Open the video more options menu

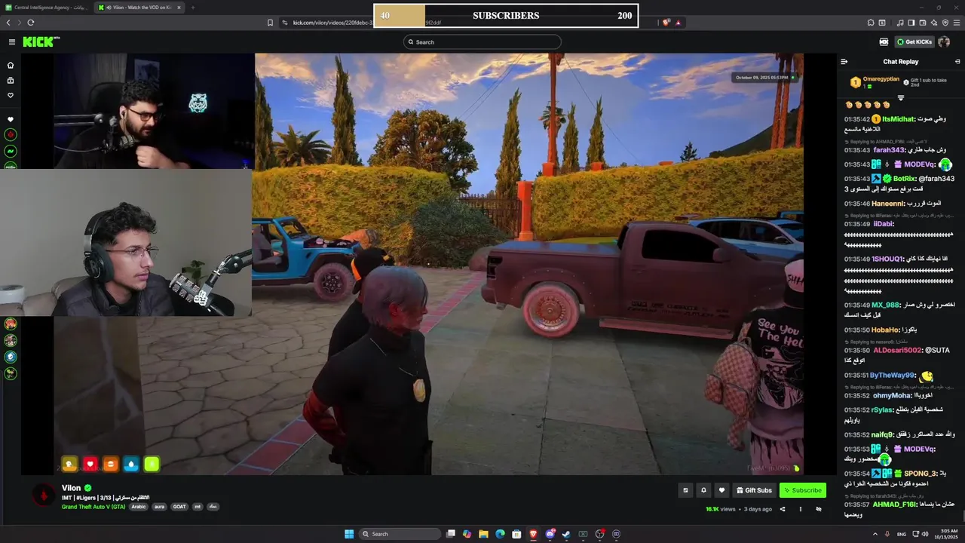[x=800, y=509]
